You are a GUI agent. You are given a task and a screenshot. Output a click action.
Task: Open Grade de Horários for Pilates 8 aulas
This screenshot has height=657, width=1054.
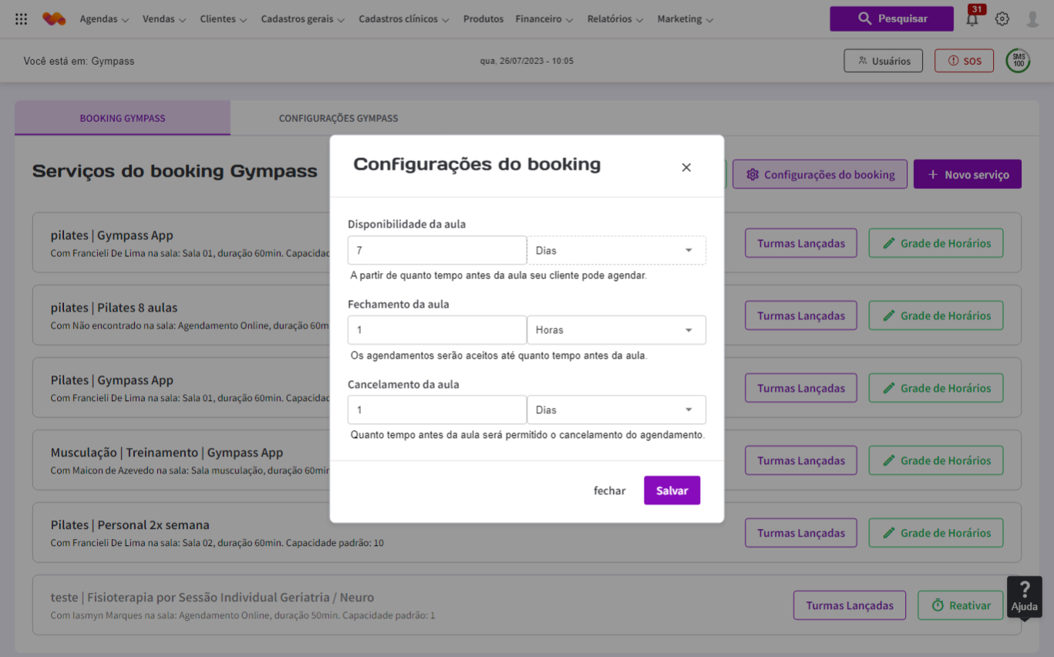(936, 315)
